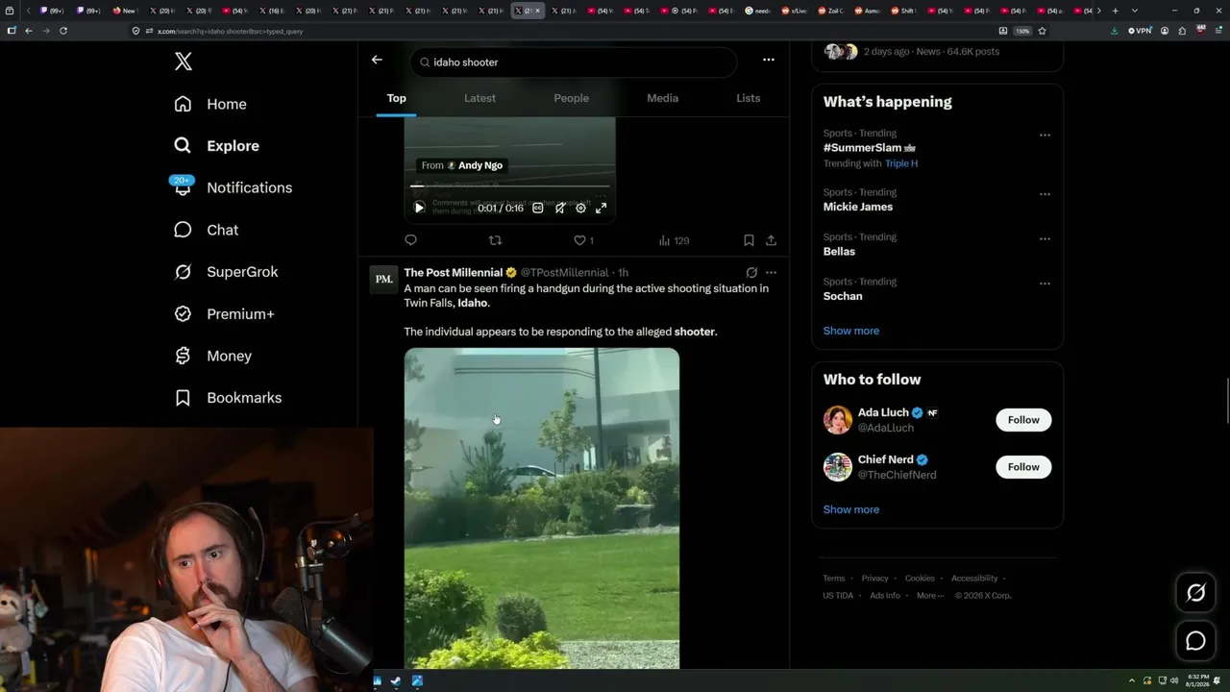Open the @TPostMillennial handle link
1230x692 pixels.
click(x=564, y=273)
